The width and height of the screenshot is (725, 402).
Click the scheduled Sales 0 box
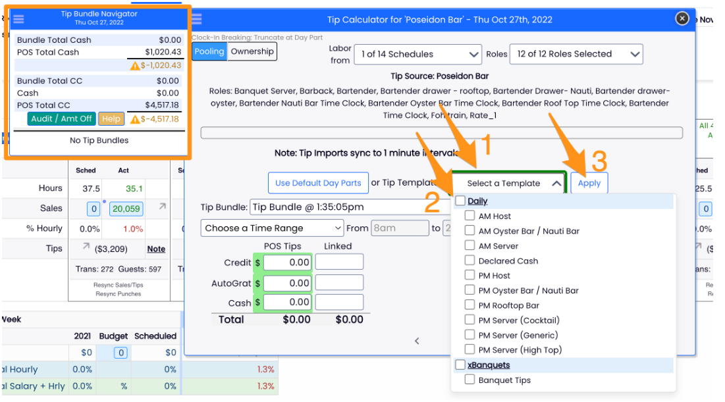click(x=94, y=209)
